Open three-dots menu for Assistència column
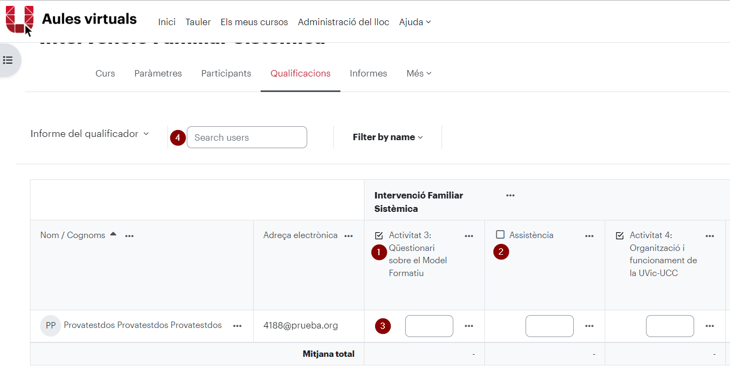730x367 pixels. click(x=590, y=236)
